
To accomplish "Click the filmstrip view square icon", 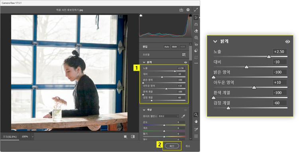I will tap(126, 137).
